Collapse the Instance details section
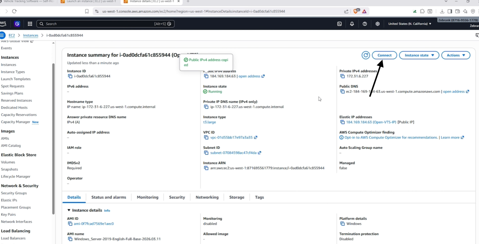479x244 pixels. (69, 210)
